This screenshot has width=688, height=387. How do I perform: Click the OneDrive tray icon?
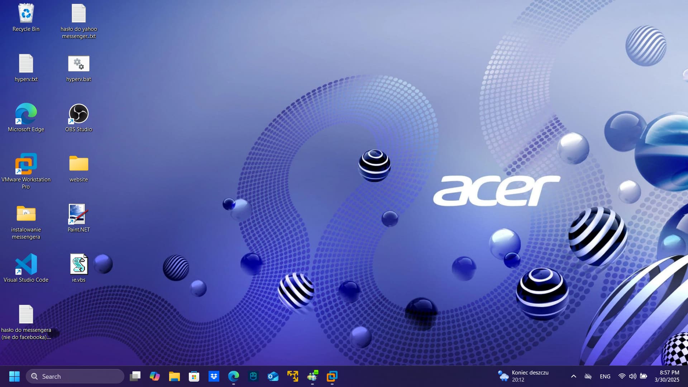(588, 376)
